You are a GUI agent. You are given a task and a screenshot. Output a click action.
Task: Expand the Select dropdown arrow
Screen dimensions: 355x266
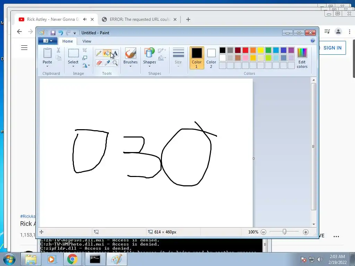tap(73, 66)
